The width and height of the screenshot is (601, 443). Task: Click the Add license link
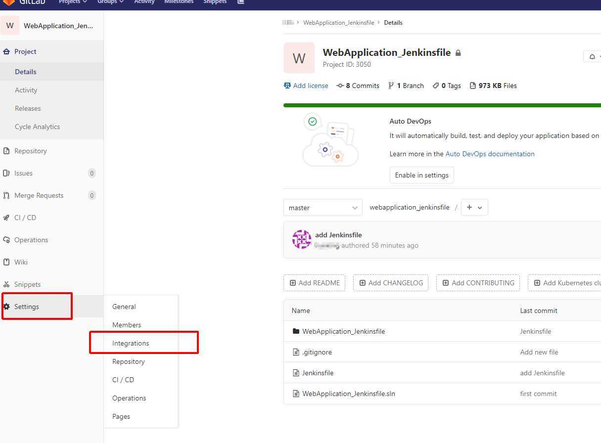click(x=306, y=86)
